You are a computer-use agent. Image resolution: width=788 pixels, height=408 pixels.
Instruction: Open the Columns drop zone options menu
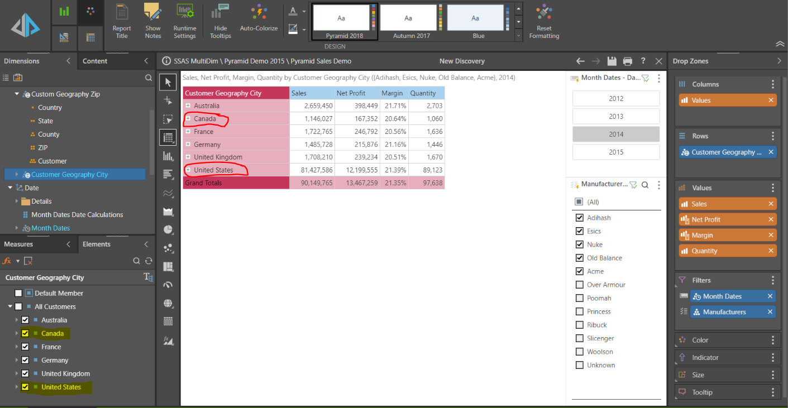coord(773,84)
